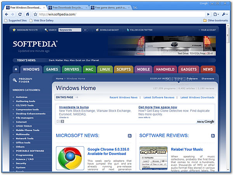Click Bookmark This Site star link
The image size is (233, 175).
pos(25,30)
